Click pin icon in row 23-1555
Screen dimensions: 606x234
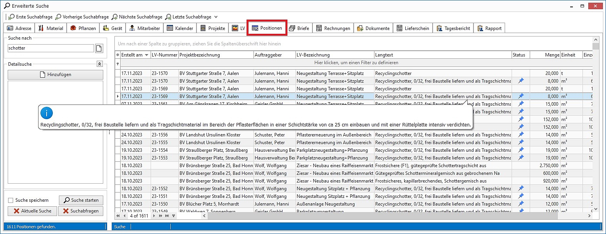click(521, 142)
